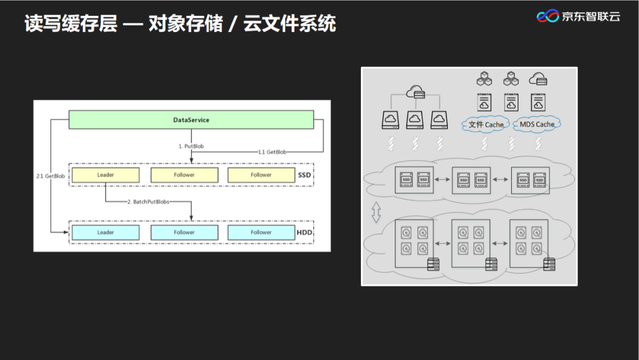The image size is (639, 360).
Task: Click the cloud server icon above MDS Cache
Action: [x=538, y=79]
